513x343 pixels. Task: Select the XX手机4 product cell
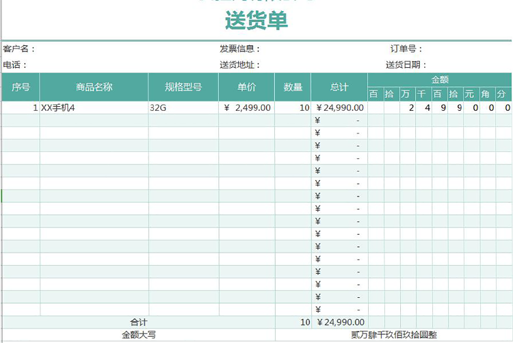tap(94, 107)
